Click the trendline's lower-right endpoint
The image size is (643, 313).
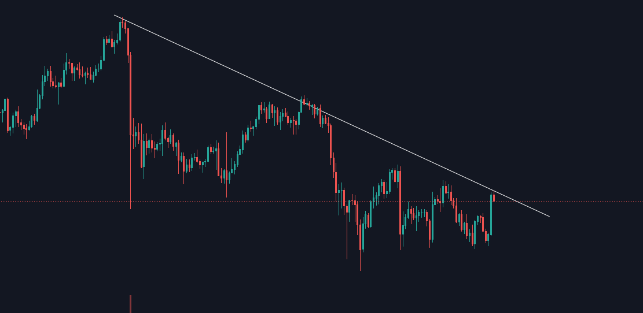[549, 217]
